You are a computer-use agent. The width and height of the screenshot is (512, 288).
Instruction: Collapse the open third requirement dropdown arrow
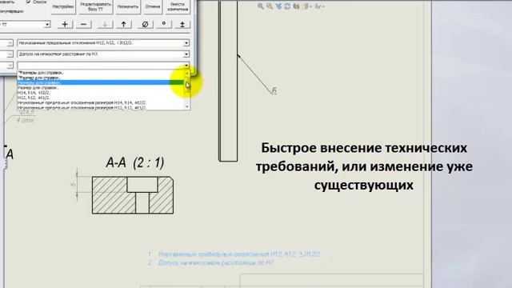tap(186, 66)
